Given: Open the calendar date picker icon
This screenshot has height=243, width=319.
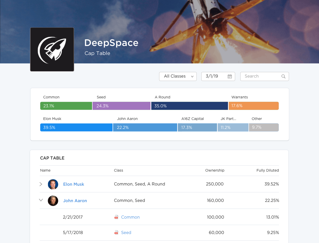Looking at the screenshot, I should pos(230,76).
